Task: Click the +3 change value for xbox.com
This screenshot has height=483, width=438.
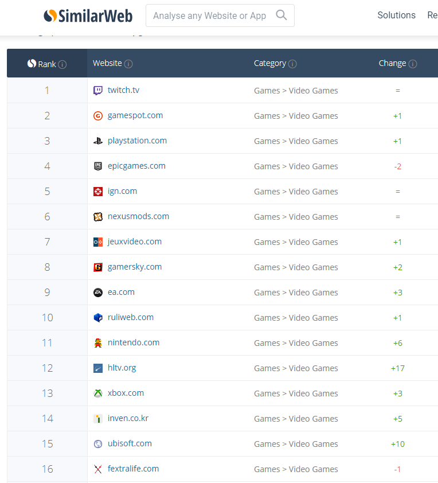Action: click(398, 394)
